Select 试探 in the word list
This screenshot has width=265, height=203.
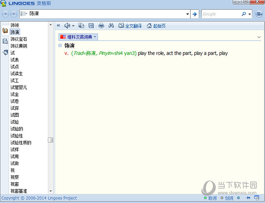15,108
